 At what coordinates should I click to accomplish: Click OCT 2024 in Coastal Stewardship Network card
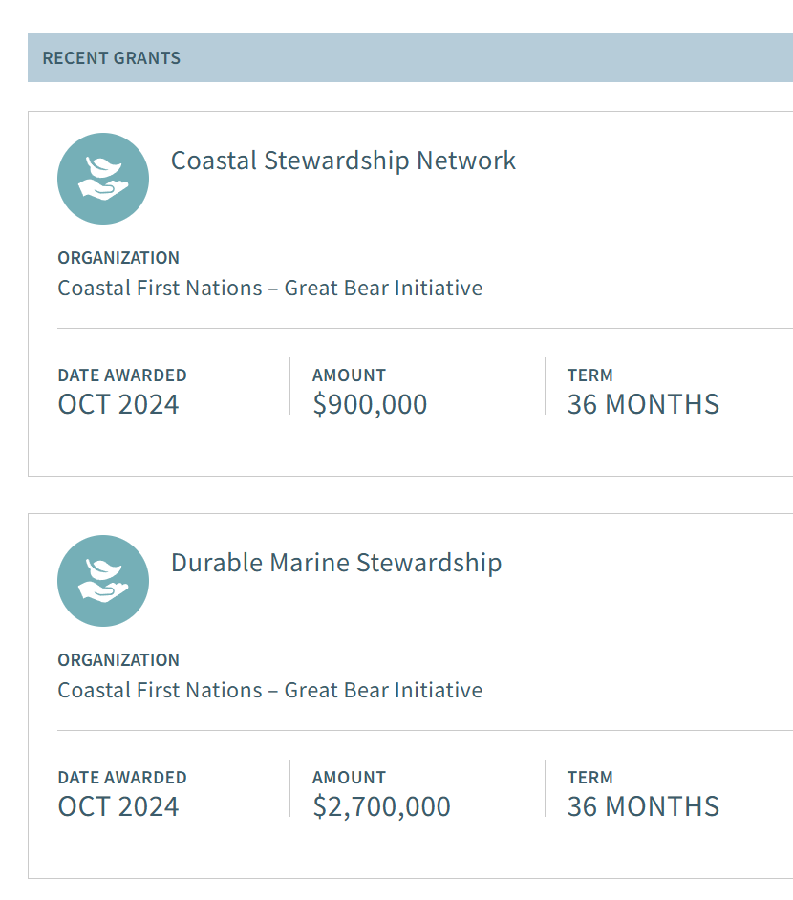click(x=118, y=404)
